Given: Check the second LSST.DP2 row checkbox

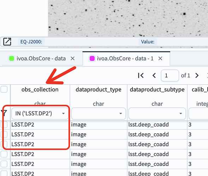Looking at the screenshot, I should (x=4, y=134).
